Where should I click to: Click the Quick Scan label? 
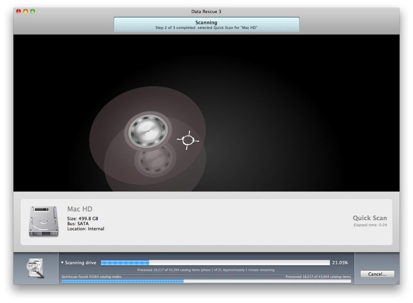point(369,218)
